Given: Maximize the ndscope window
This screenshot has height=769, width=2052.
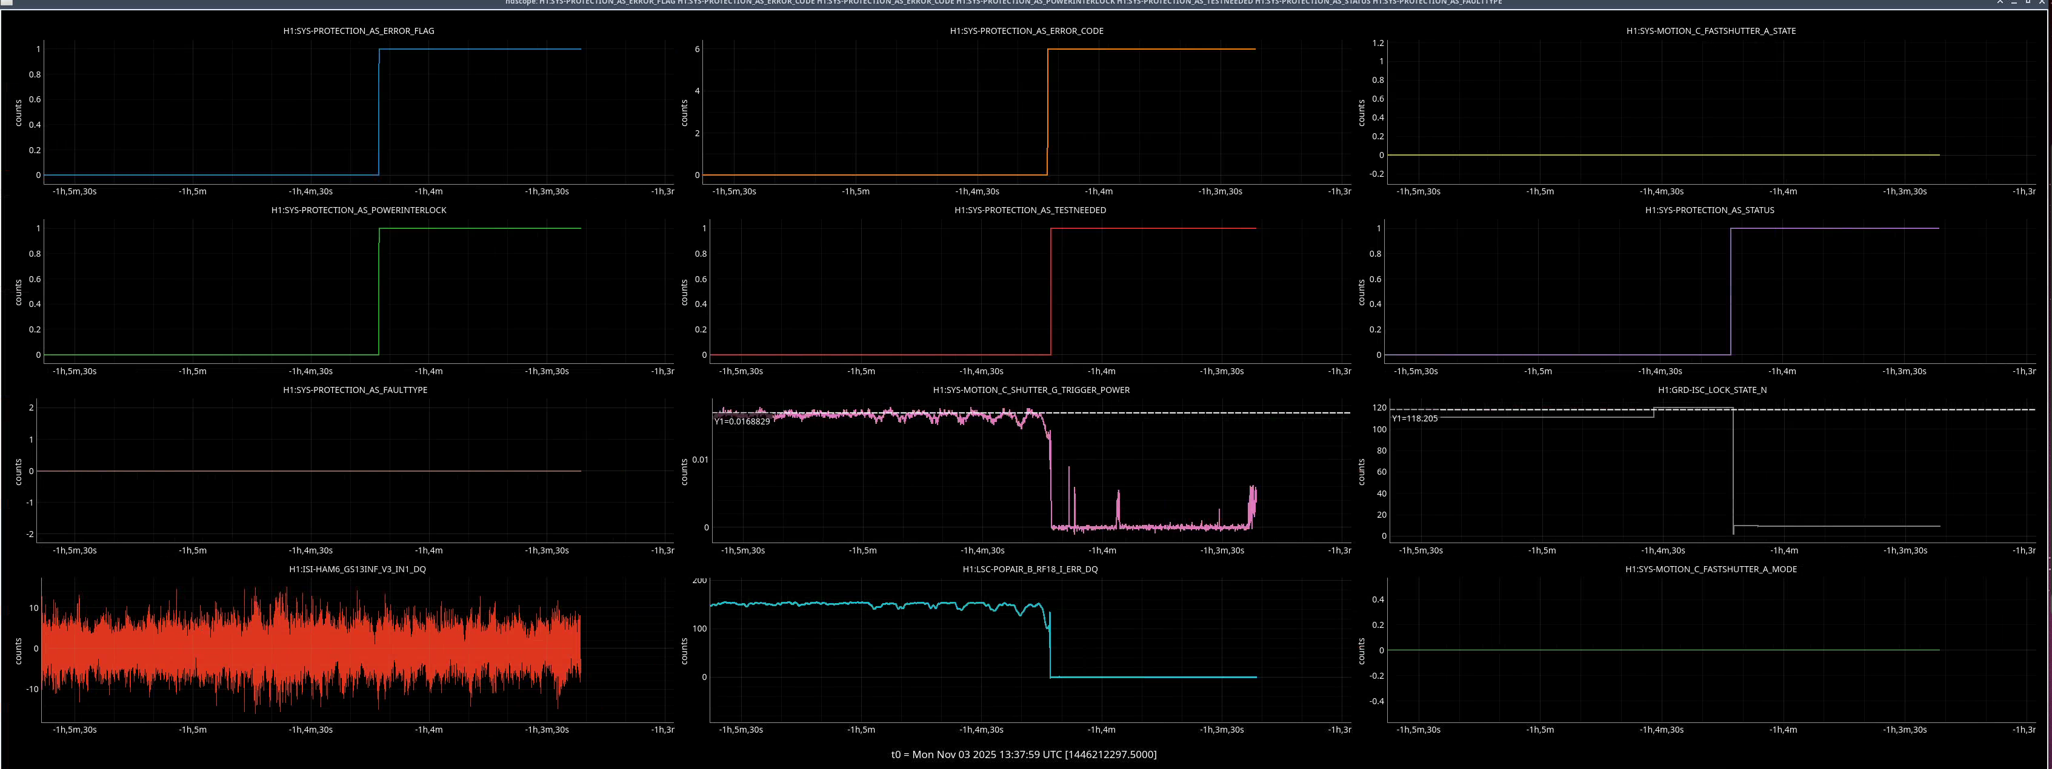Looking at the screenshot, I should (x=2028, y=2).
